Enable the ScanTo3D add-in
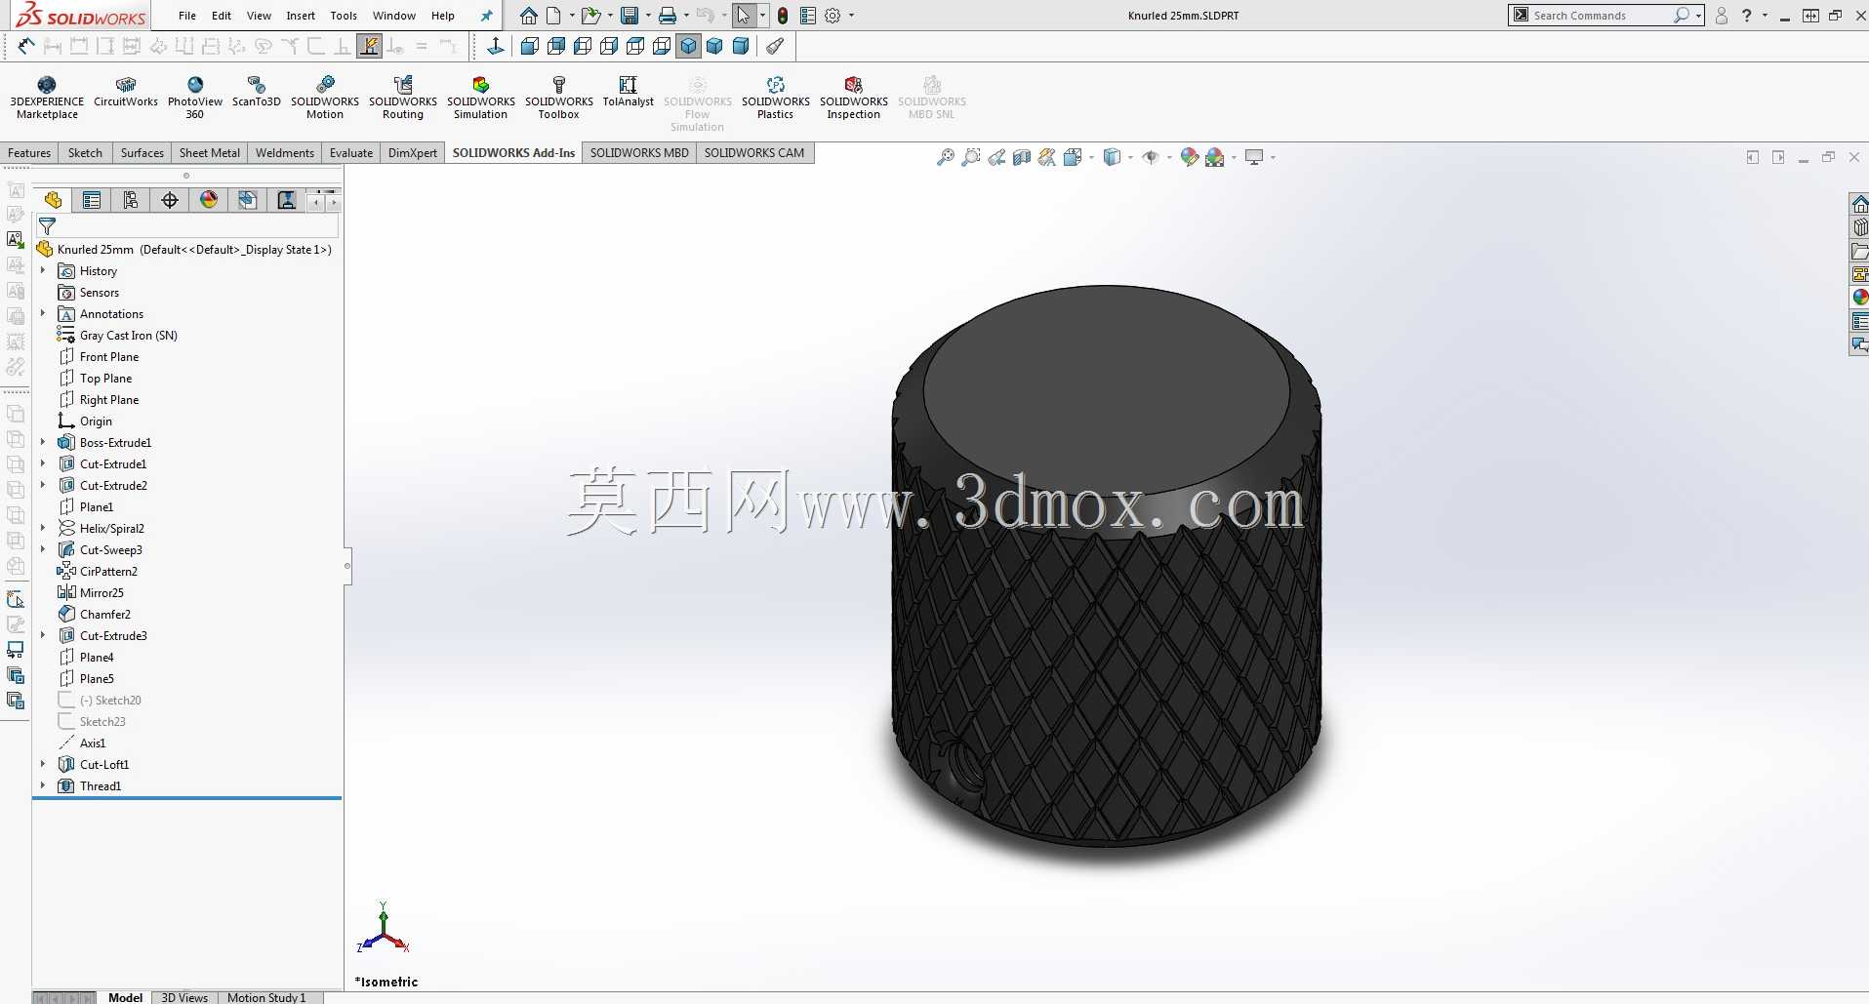Viewport: 1869px width, 1004px height. tap(257, 92)
